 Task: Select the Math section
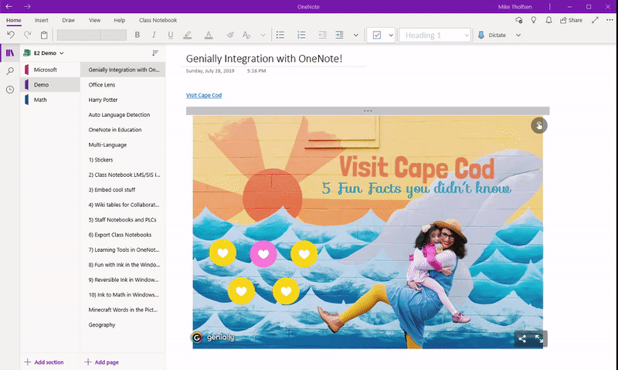pyautogui.click(x=50, y=100)
